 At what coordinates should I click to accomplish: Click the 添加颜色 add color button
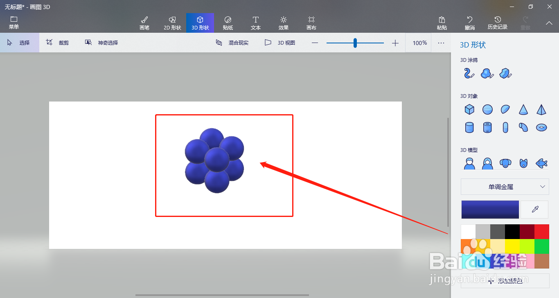click(x=505, y=281)
